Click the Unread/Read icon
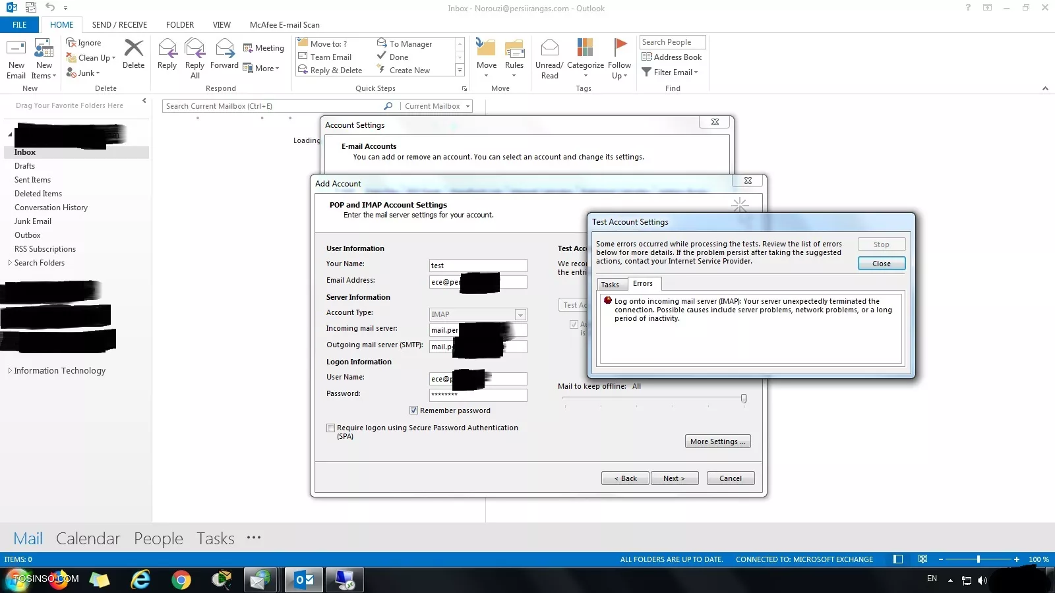Image resolution: width=1055 pixels, height=593 pixels. click(x=549, y=48)
